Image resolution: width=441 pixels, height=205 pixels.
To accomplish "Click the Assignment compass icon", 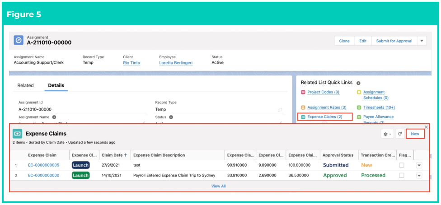I will point(19,40).
